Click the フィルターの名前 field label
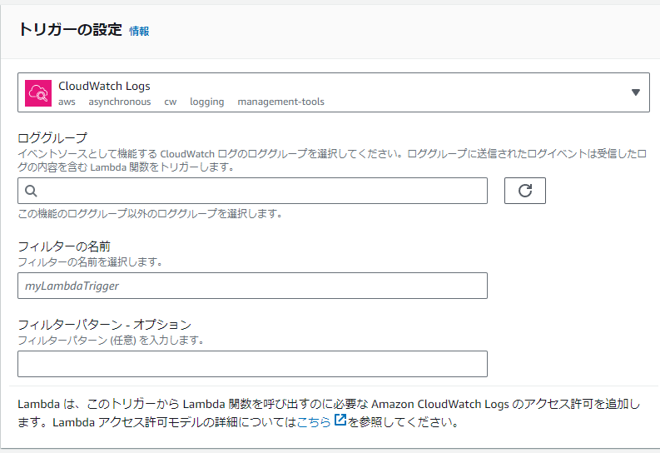Viewport: 660px width, 453px height. [x=64, y=246]
